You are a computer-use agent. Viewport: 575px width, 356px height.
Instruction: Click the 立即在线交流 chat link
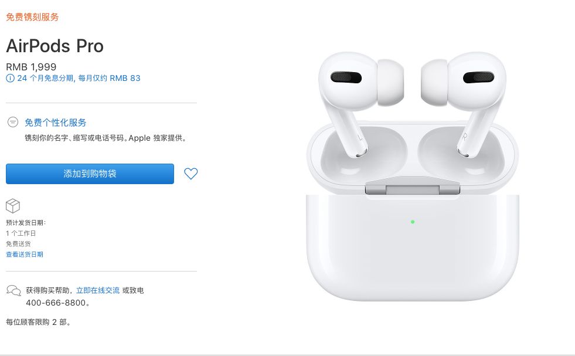98,290
